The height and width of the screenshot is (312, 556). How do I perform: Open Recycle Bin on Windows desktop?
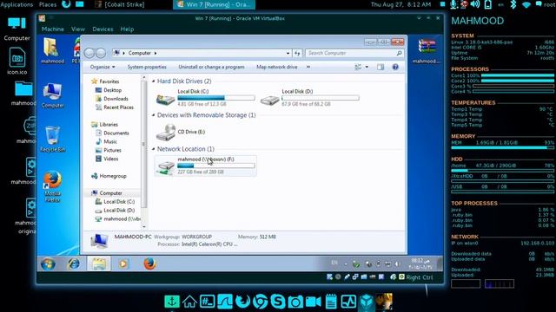tap(52, 139)
